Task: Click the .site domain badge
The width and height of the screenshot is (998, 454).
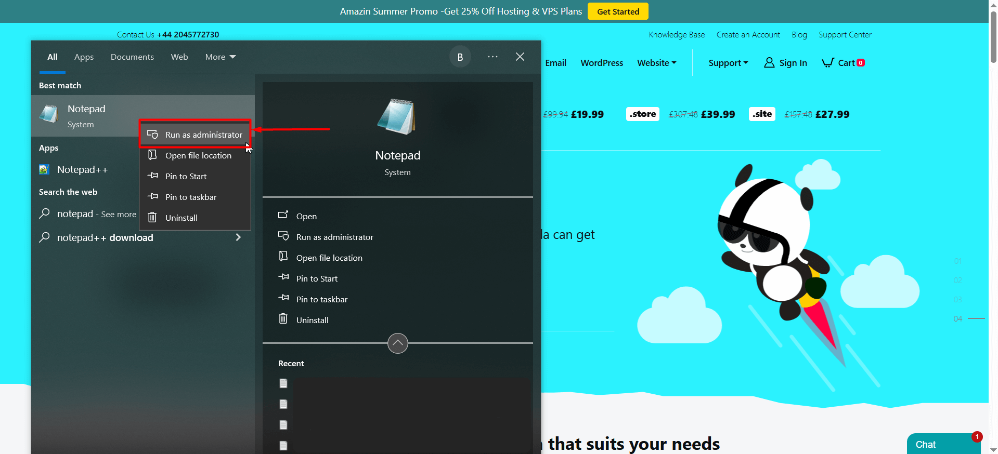Action: tap(762, 114)
